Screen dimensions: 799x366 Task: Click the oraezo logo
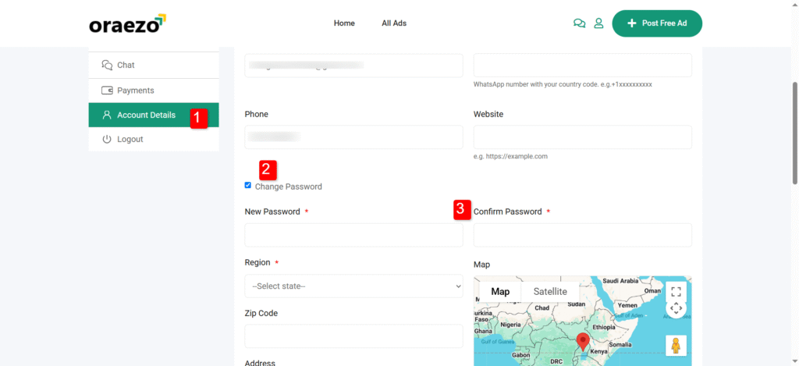click(127, 23)
